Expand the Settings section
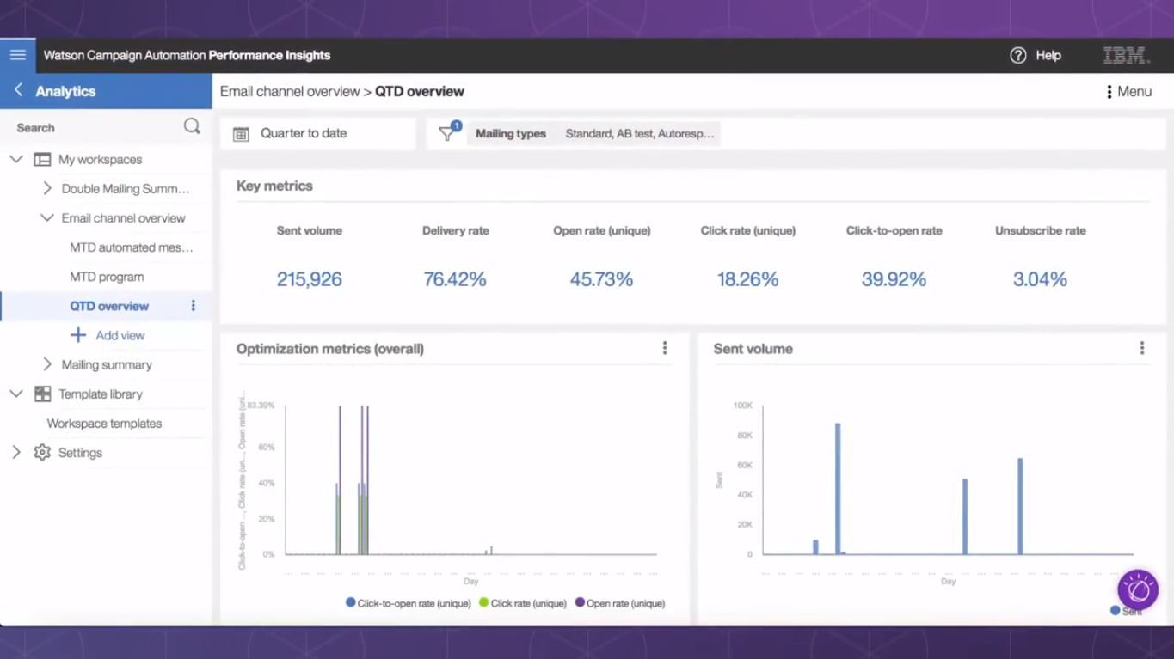The image size is (1174, 659). [15, 453]
